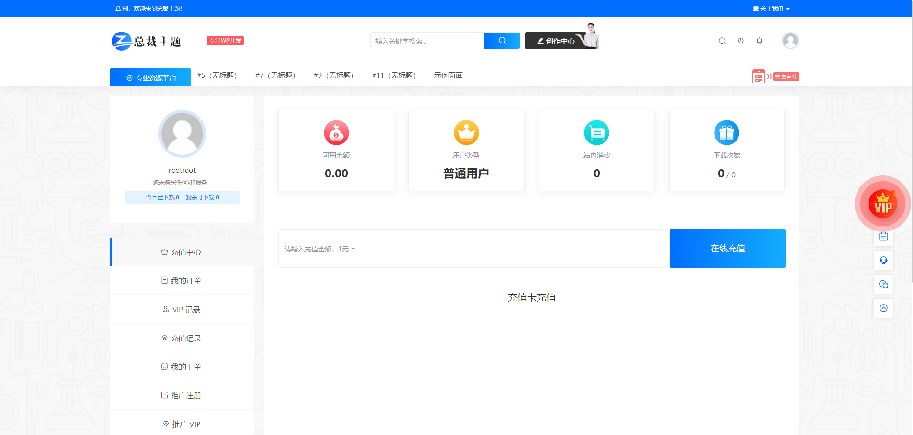
Task: Open the notification bell
Action: click(x=759, y=41)
